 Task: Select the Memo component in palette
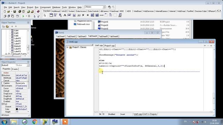[x=74, y=15]
